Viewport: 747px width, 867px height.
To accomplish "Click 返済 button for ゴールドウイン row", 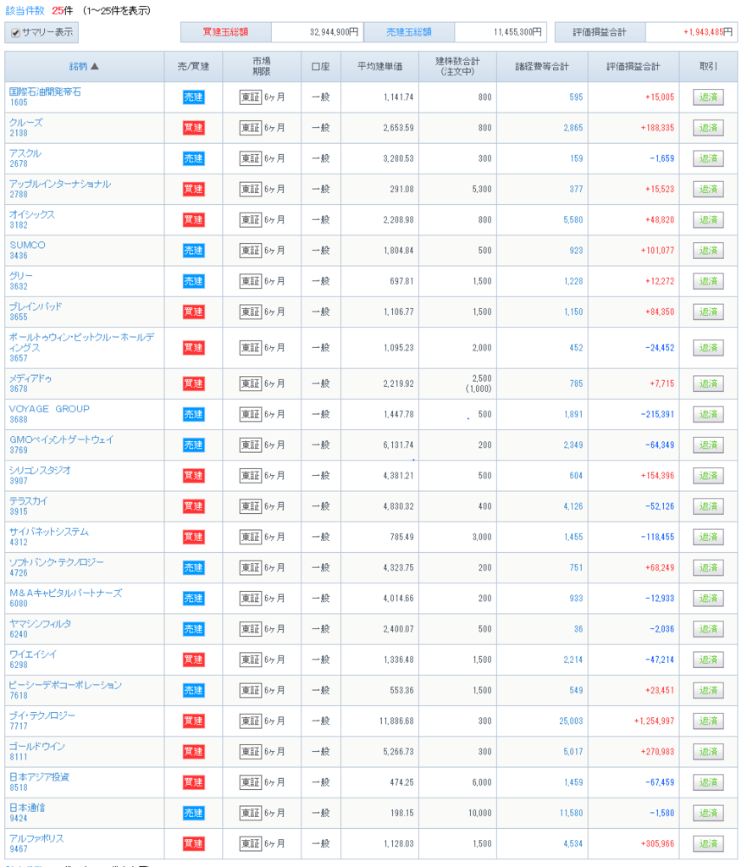I will [708, 752].
